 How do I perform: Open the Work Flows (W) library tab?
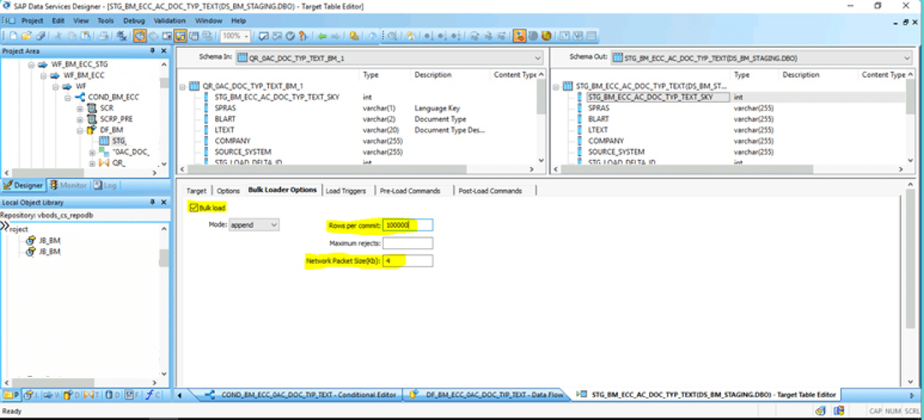point(51,395)
